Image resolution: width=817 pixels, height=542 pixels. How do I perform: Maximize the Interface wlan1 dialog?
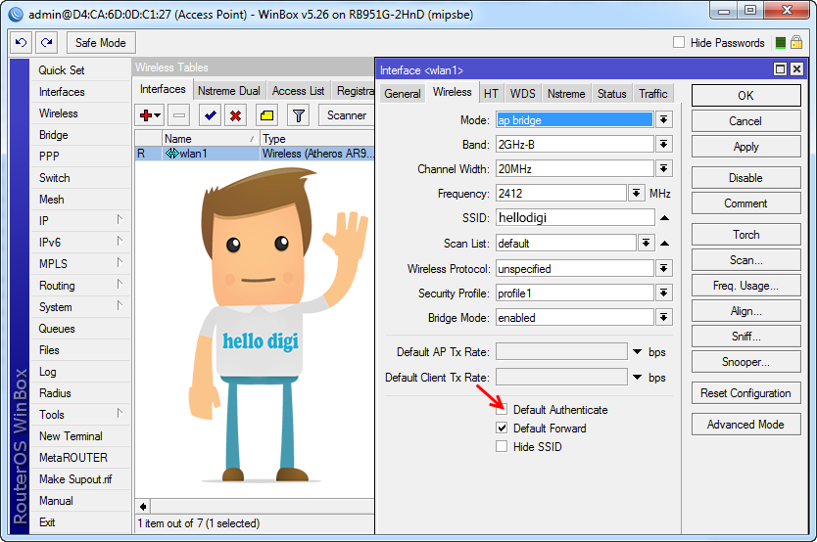coord(780,69)
